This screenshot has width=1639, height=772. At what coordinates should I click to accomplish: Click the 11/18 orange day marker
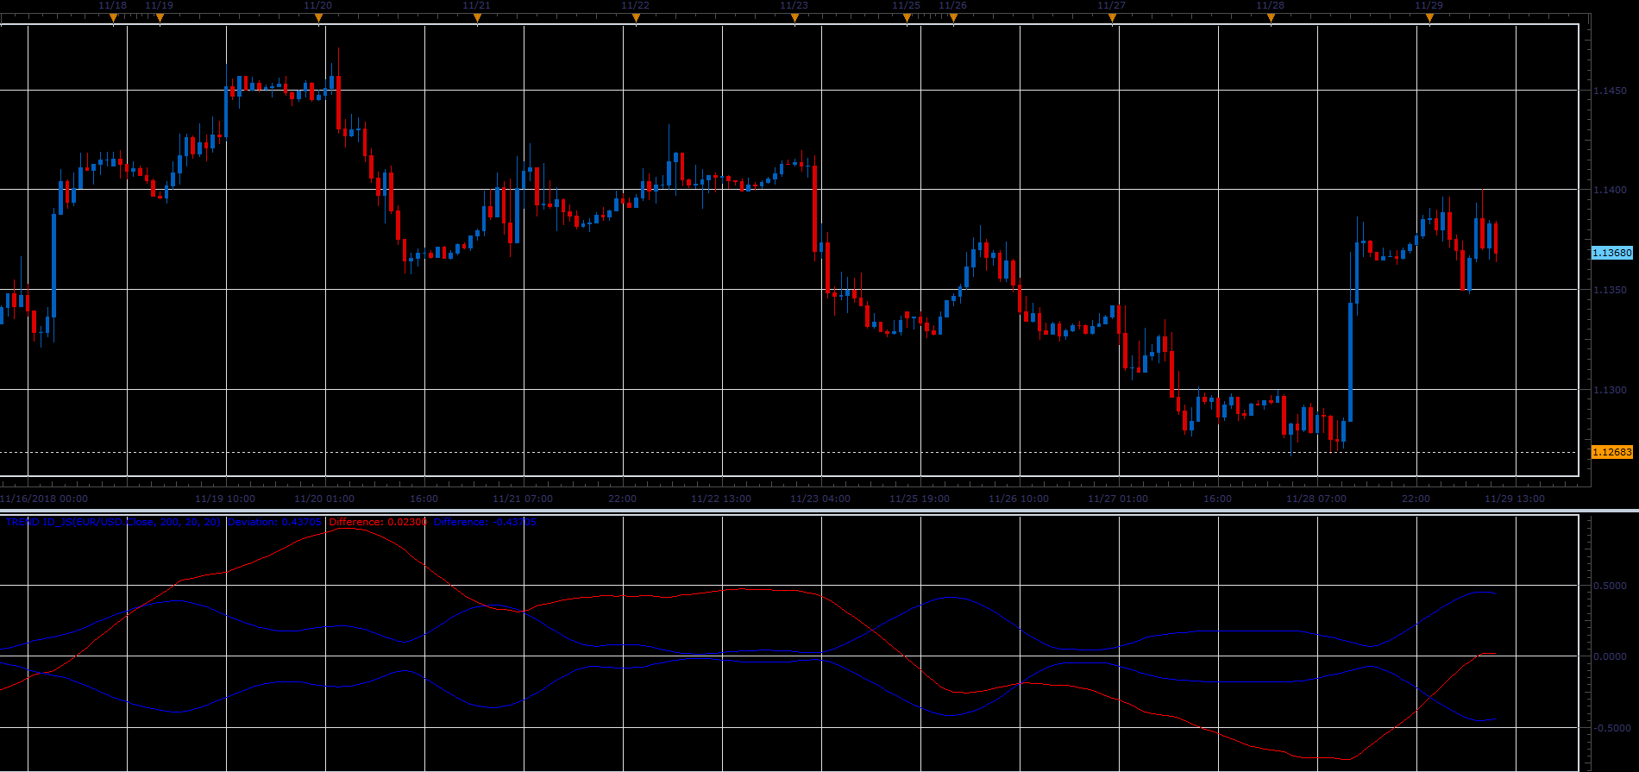point(113,18)
